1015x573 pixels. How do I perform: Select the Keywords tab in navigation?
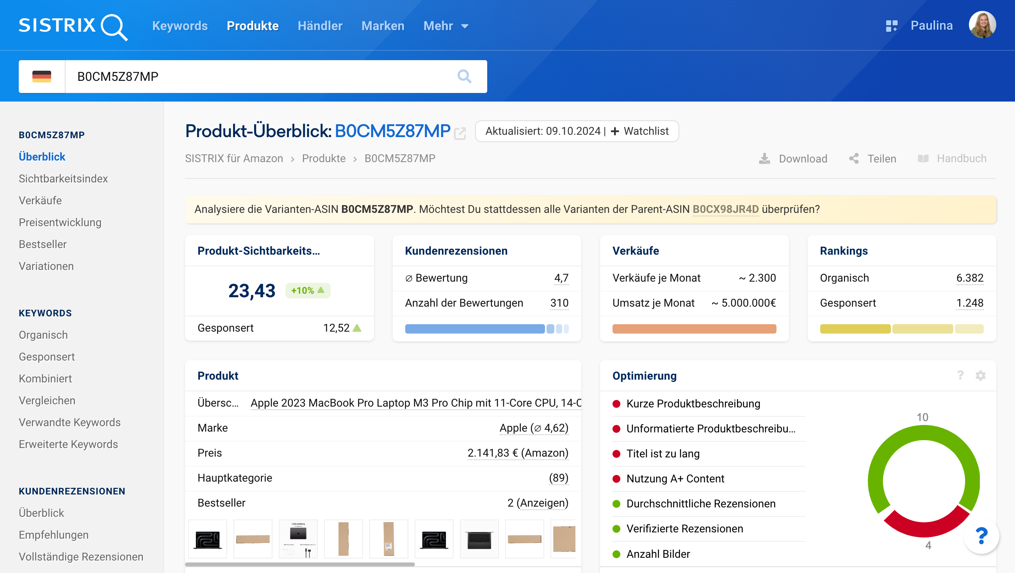(180, 26)
